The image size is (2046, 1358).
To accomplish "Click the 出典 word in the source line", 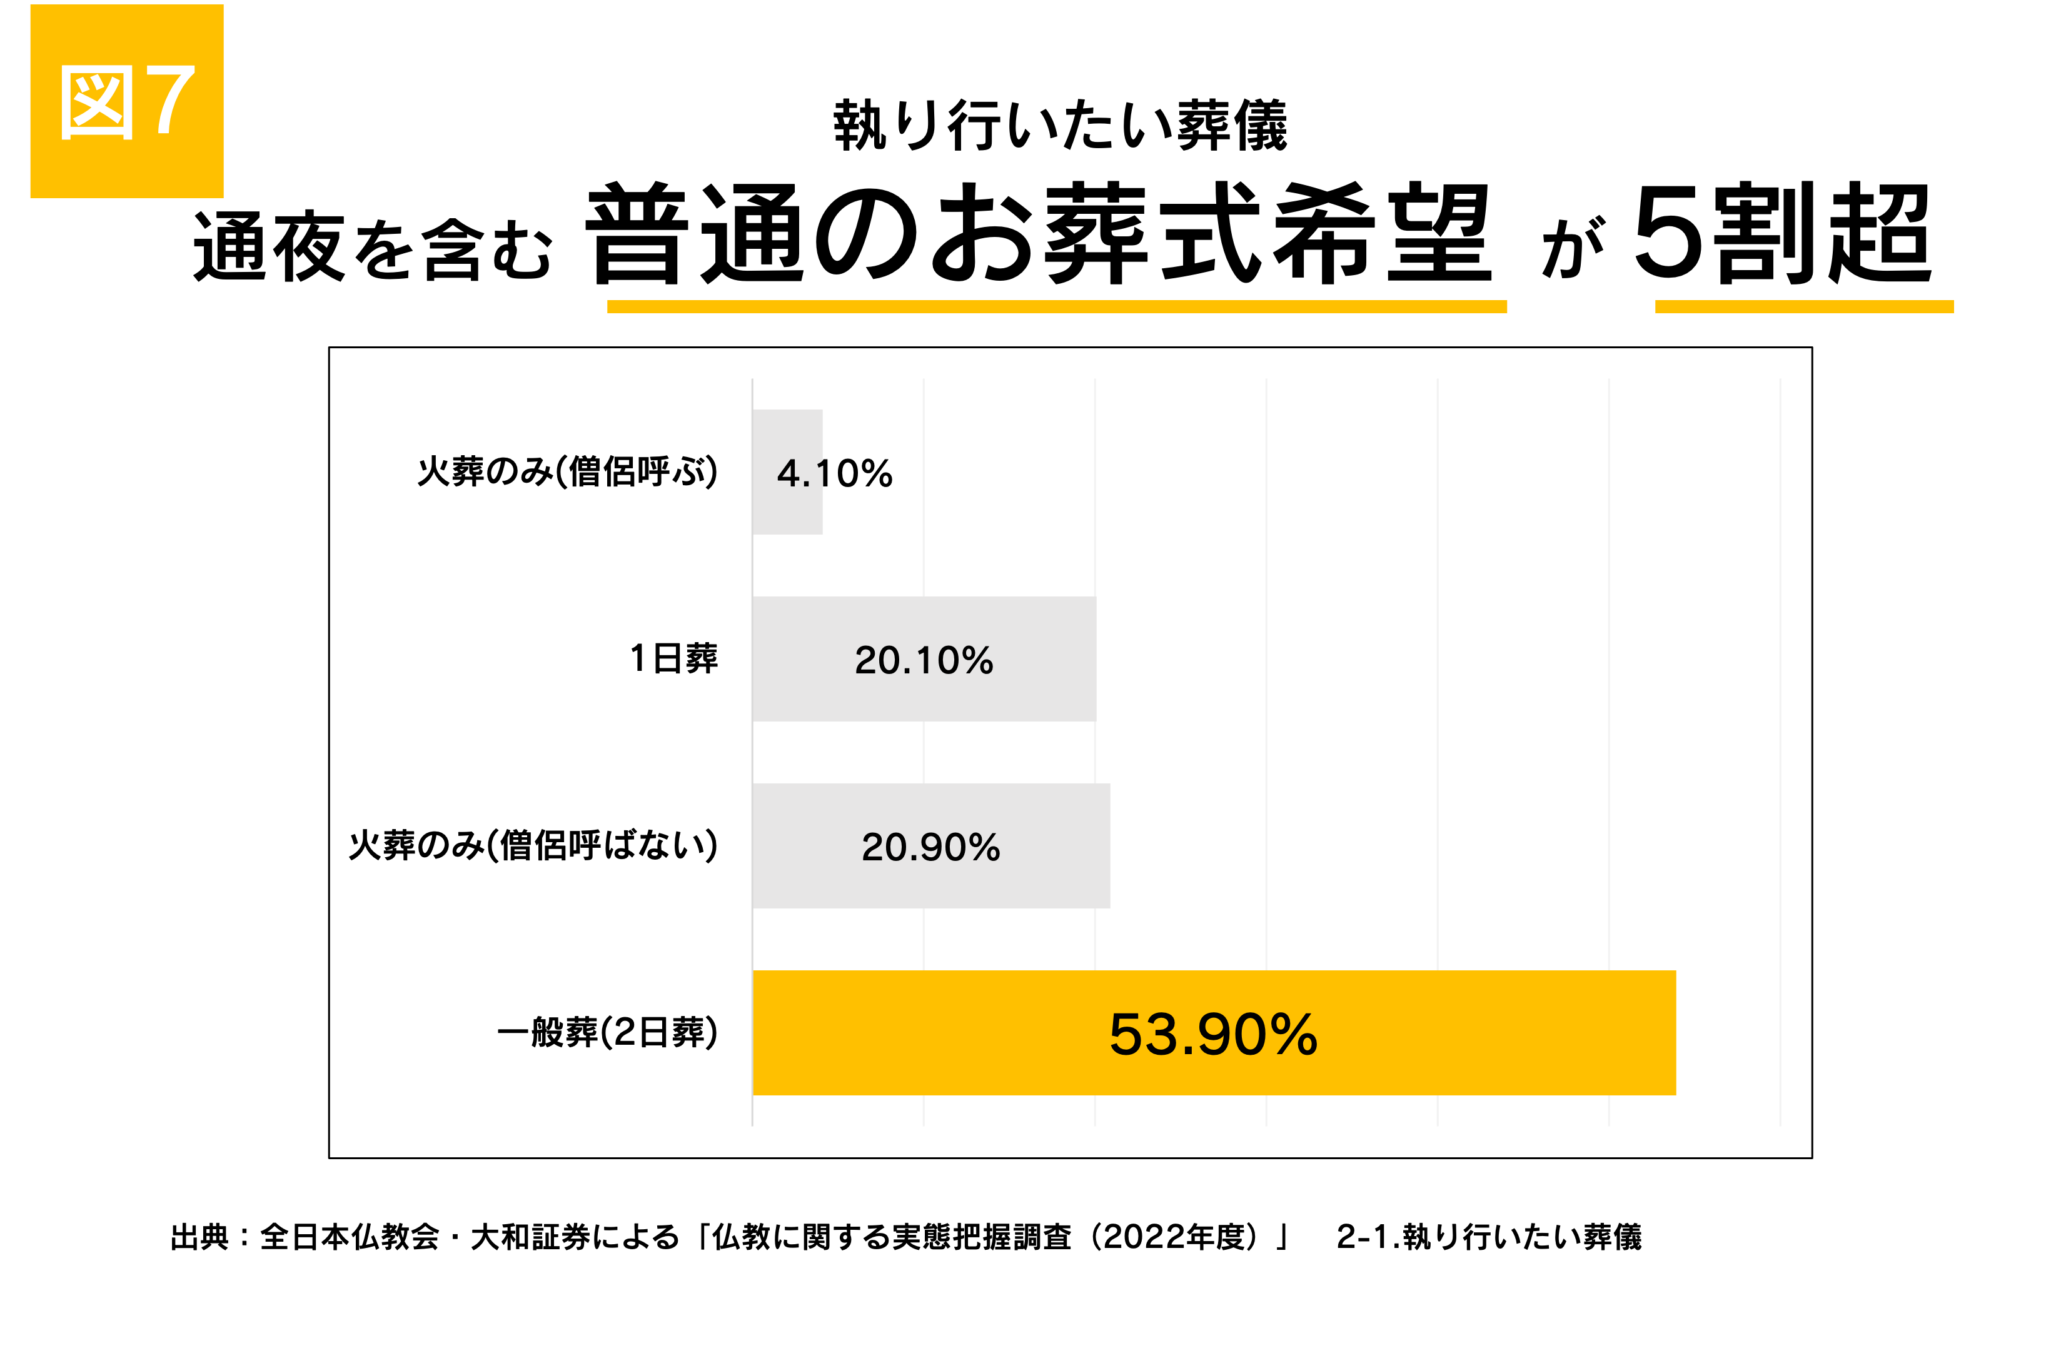I will click(x=199, y=1237).
